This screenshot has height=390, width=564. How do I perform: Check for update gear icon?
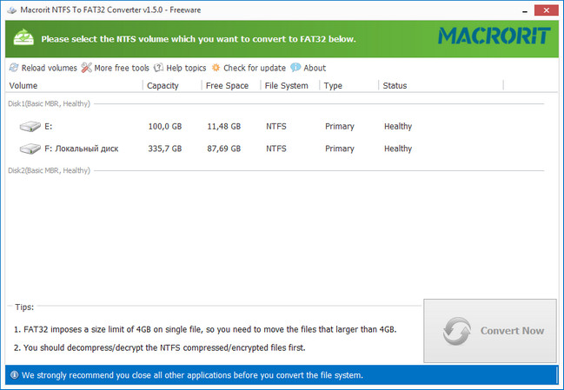point(216,68)
